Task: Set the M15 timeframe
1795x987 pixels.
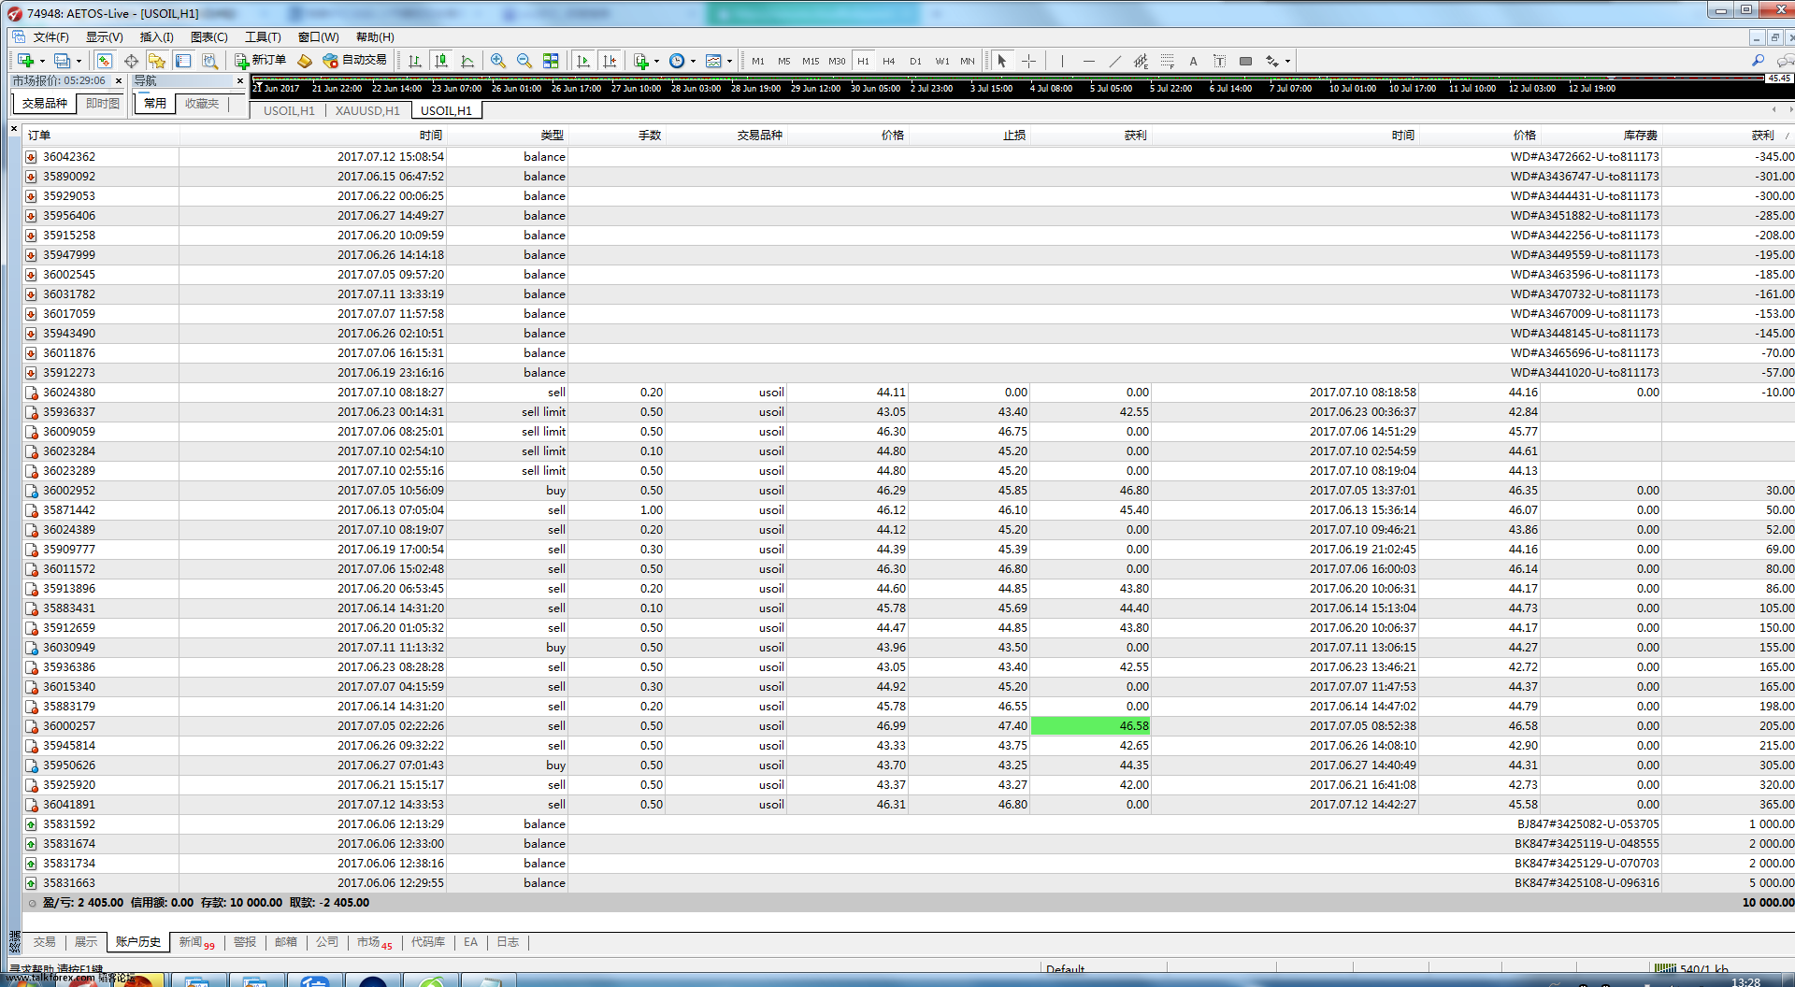Action: 811,61
